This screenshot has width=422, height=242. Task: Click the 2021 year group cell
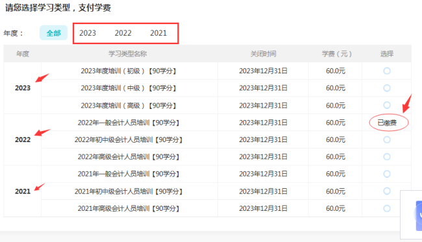pyautogui.click(x=23, y=191)
